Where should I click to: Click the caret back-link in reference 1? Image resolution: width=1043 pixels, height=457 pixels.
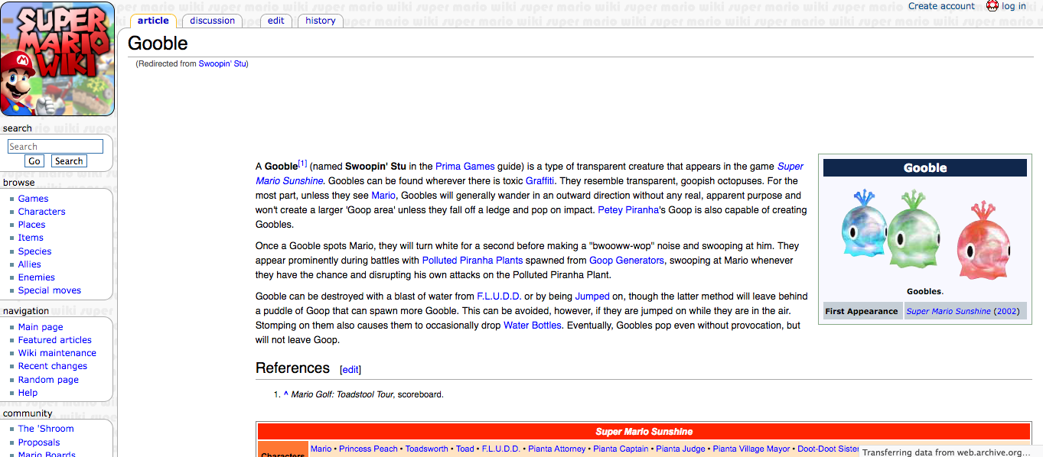click(x=285, y=394)
